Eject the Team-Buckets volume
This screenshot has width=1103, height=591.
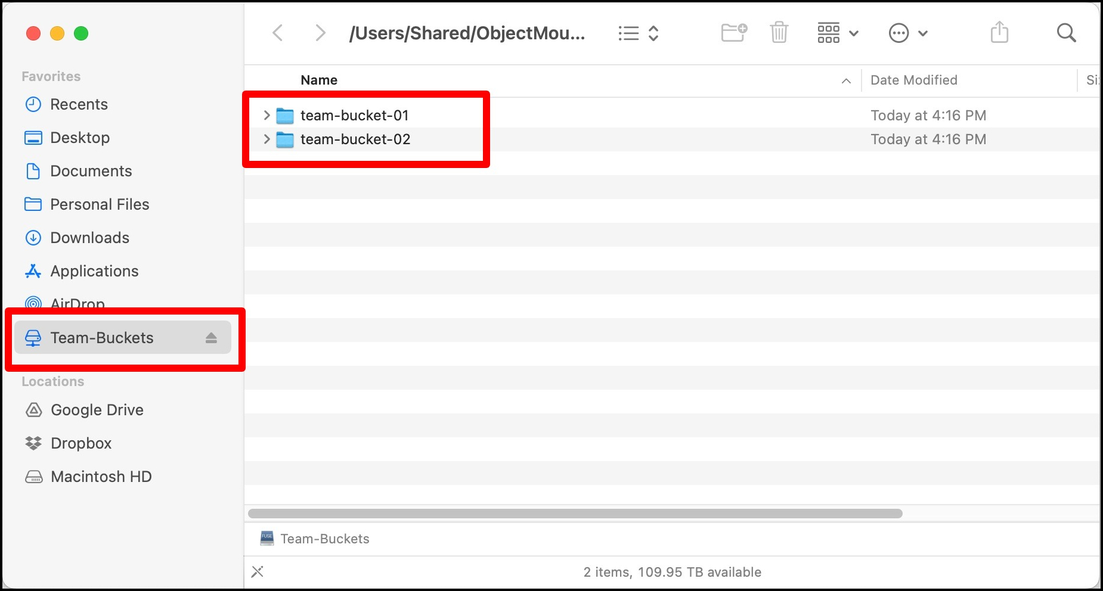[x=211, y=338]
